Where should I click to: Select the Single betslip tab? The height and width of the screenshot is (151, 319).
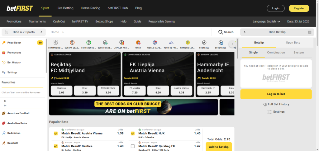point(253,52)
